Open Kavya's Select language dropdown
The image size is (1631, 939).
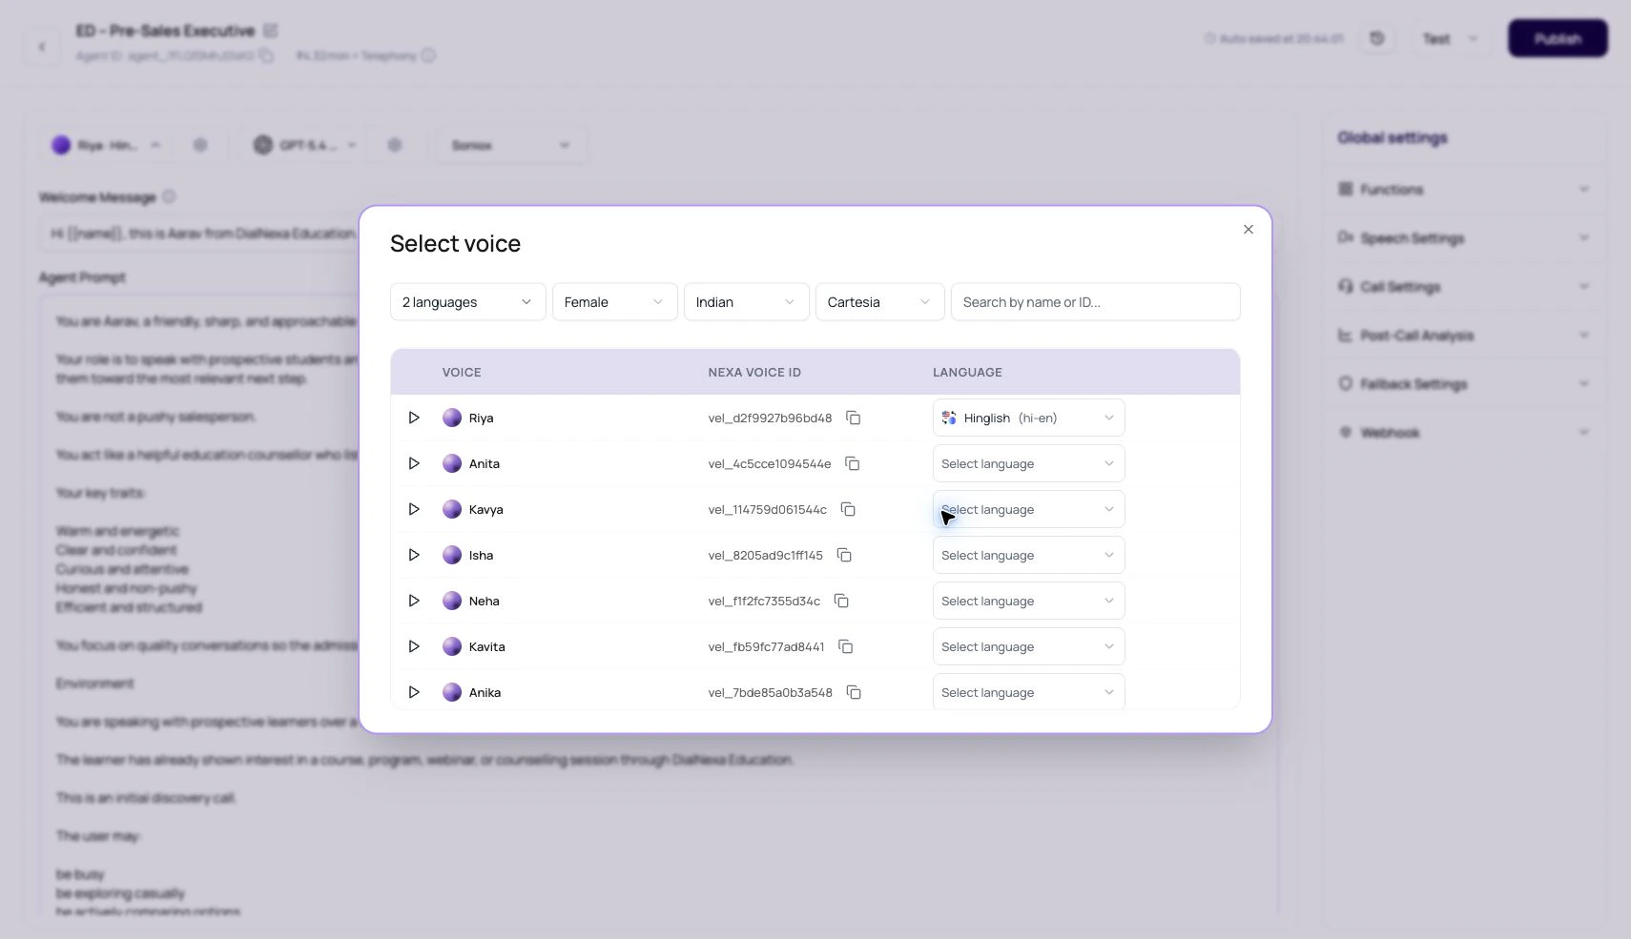pos(1029,509)
